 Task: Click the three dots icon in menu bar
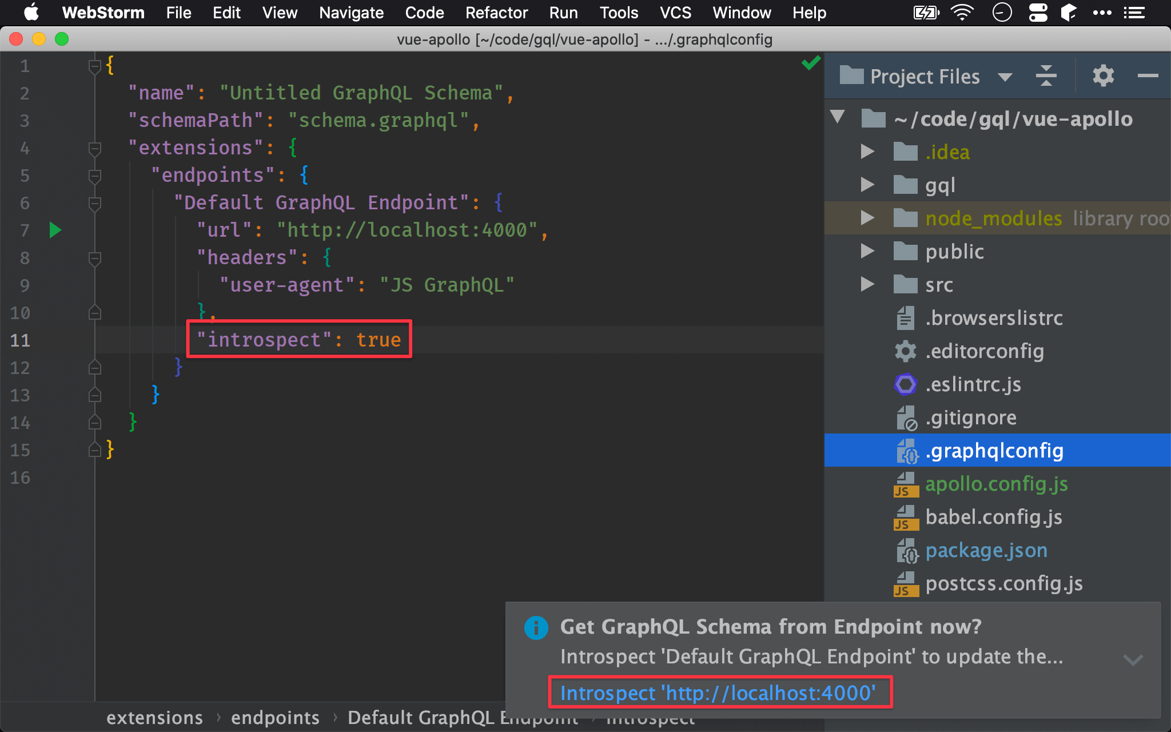(1102, 13)
